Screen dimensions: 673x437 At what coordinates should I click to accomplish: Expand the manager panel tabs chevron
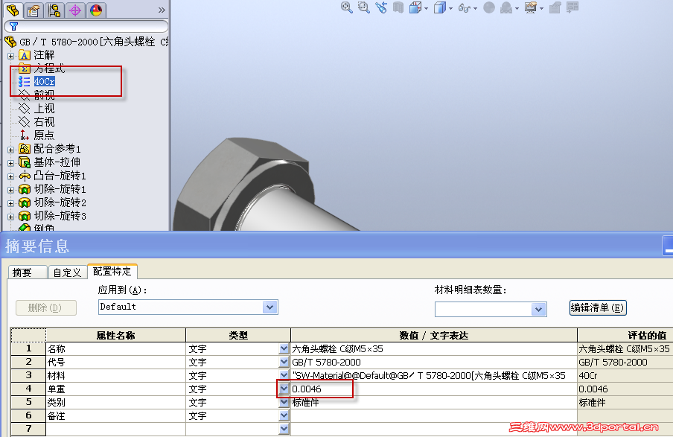[x=162, y=10]
